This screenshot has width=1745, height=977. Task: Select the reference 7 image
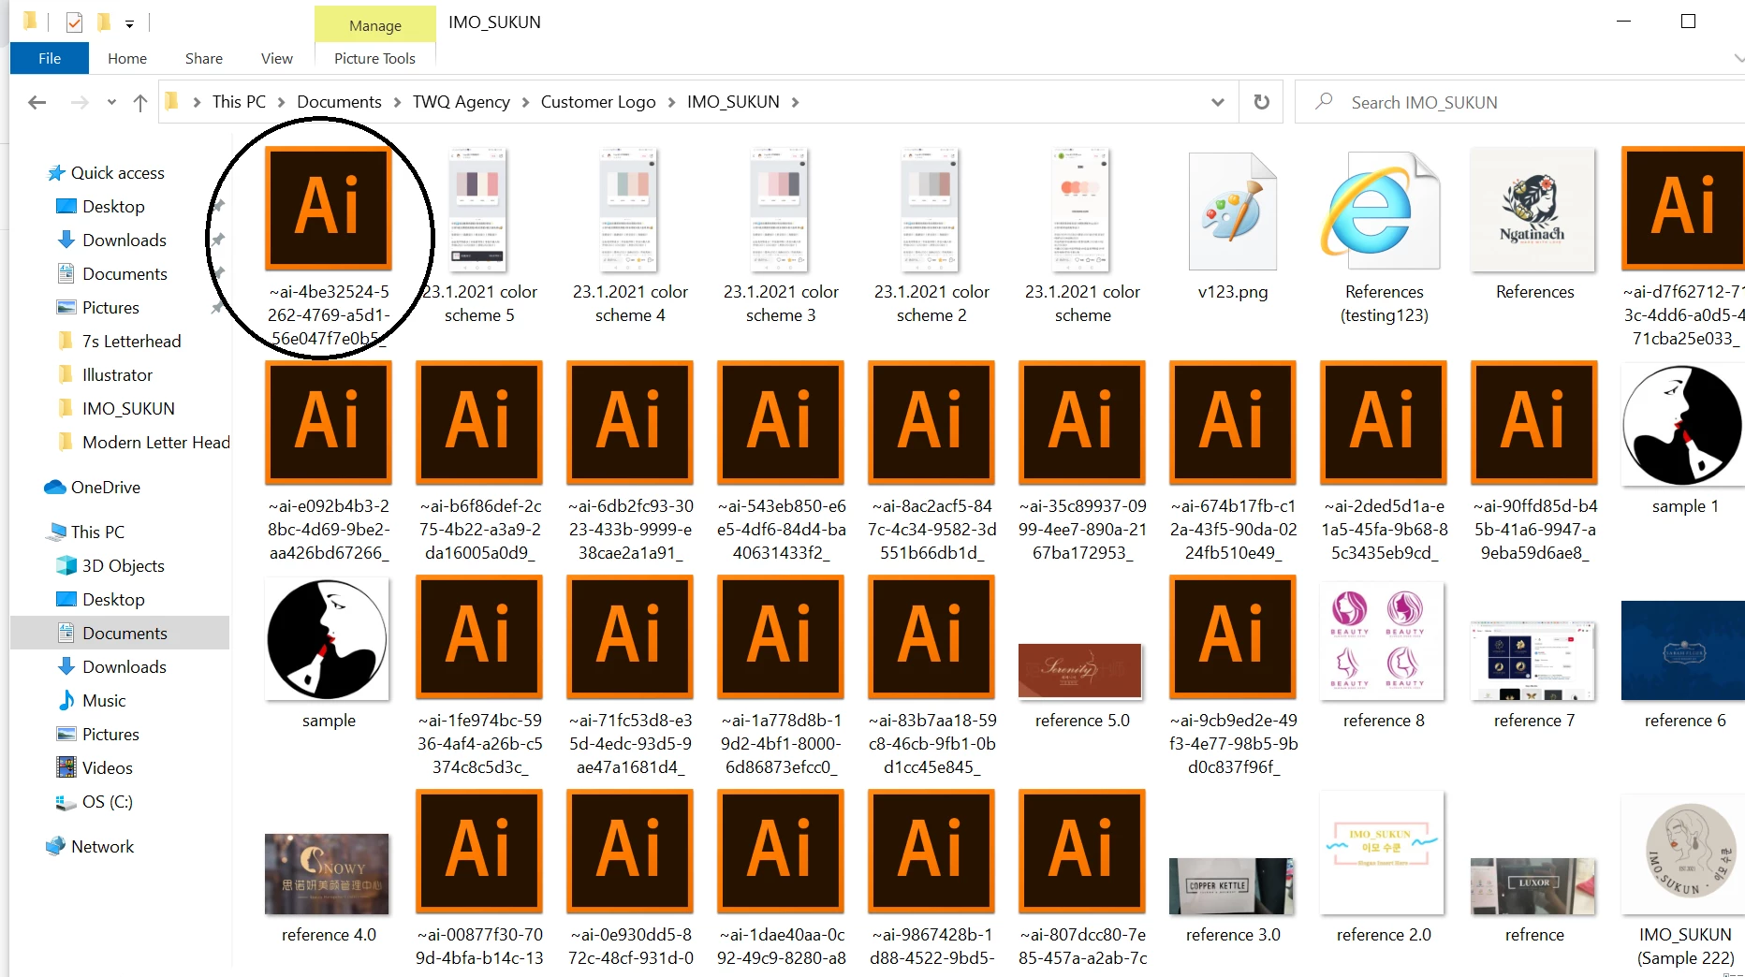point(1533,660)
